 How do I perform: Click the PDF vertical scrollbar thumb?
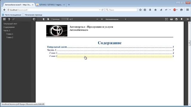(x=190, y=43)
